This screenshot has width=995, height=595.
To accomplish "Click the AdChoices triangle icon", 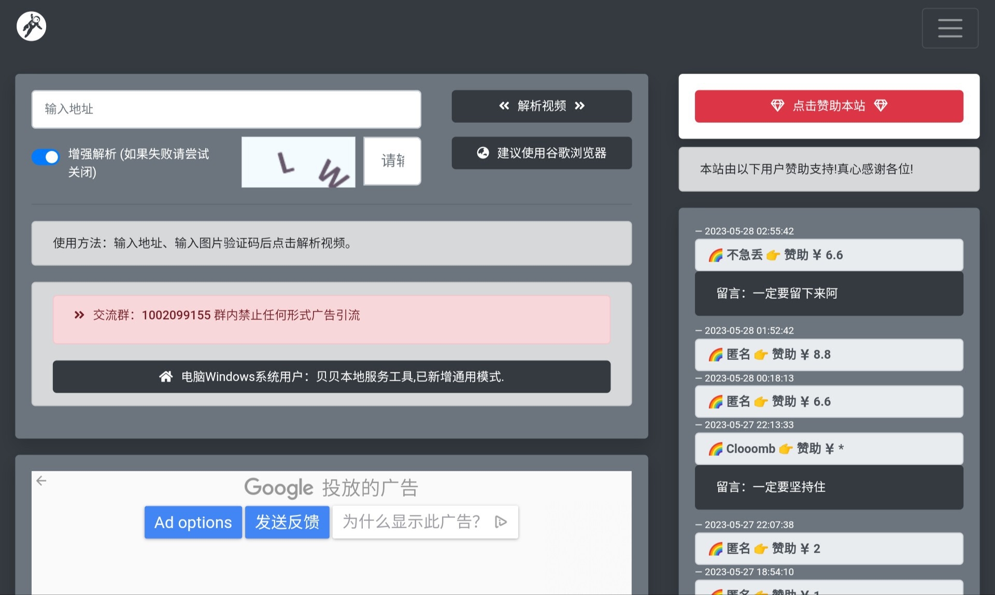I will tap(501, 521).
